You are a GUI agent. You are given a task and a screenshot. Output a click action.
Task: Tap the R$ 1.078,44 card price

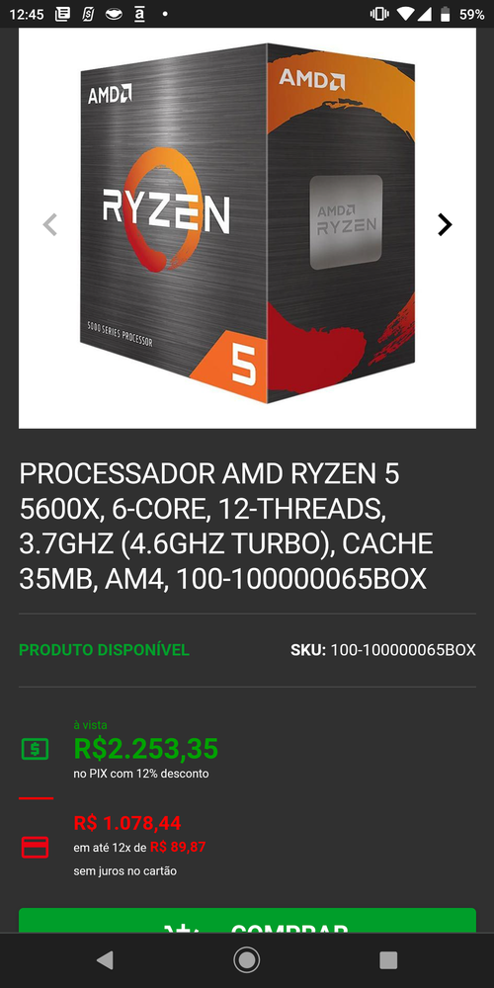tap(127, 823)
